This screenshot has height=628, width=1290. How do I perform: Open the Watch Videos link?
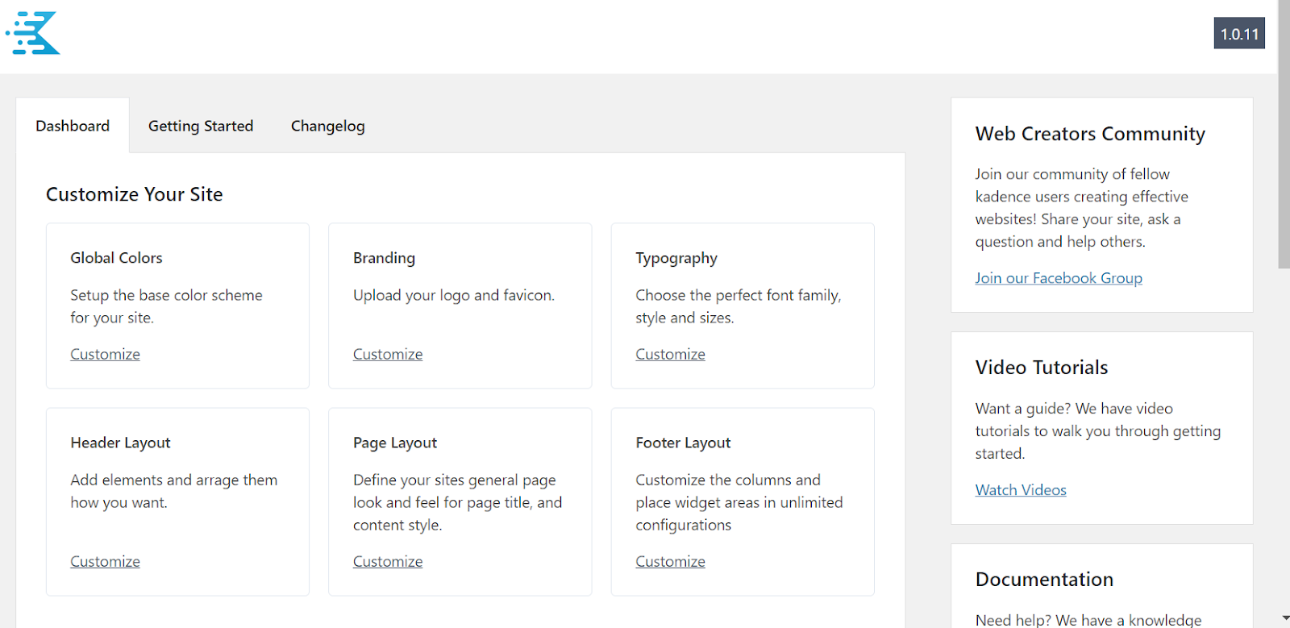coord(1020,490)
